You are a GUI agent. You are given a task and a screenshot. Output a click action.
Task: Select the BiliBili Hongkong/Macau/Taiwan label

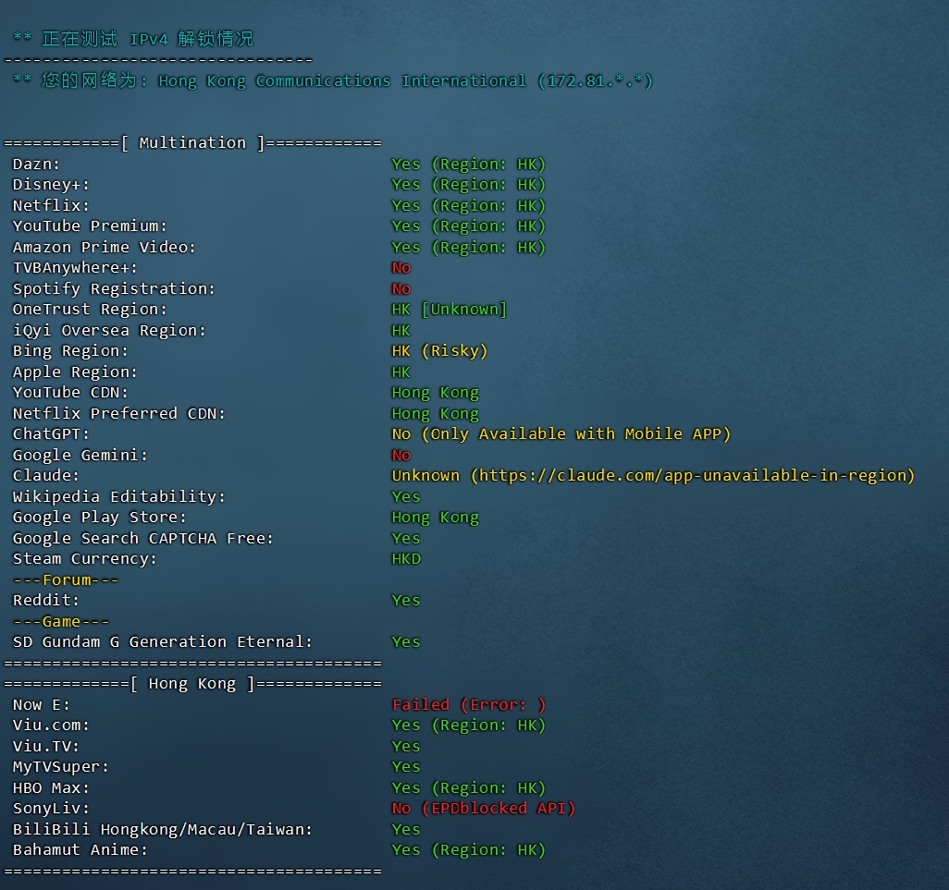click(163, 830)
